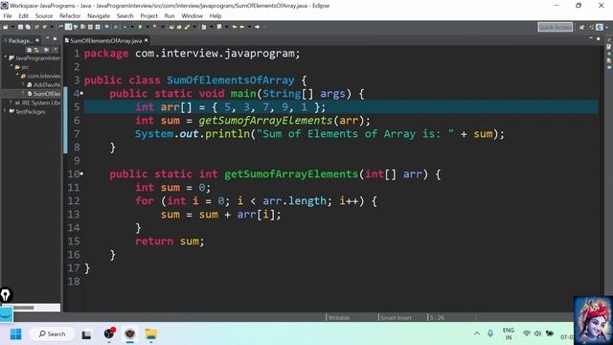Open the Window menu

192,16
